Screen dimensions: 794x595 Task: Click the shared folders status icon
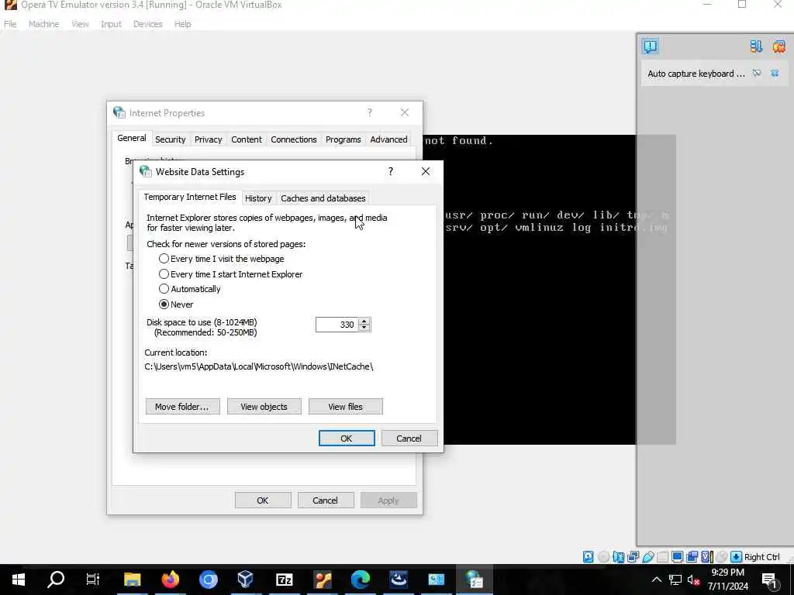[662, 556]
